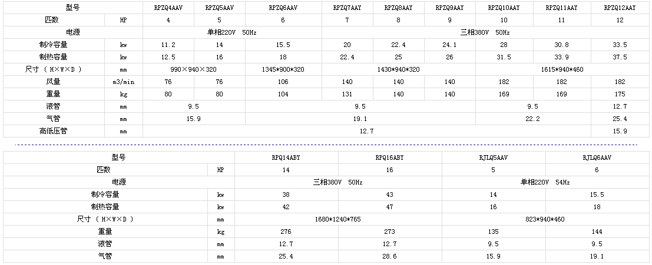Click the 276 weight value for RPQ14ABY

286,232
